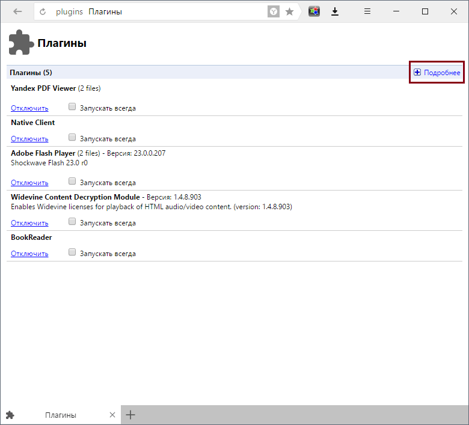Click the Adobe Flash Player title
This screenshot has width=469, height=425.
point(43,153)
